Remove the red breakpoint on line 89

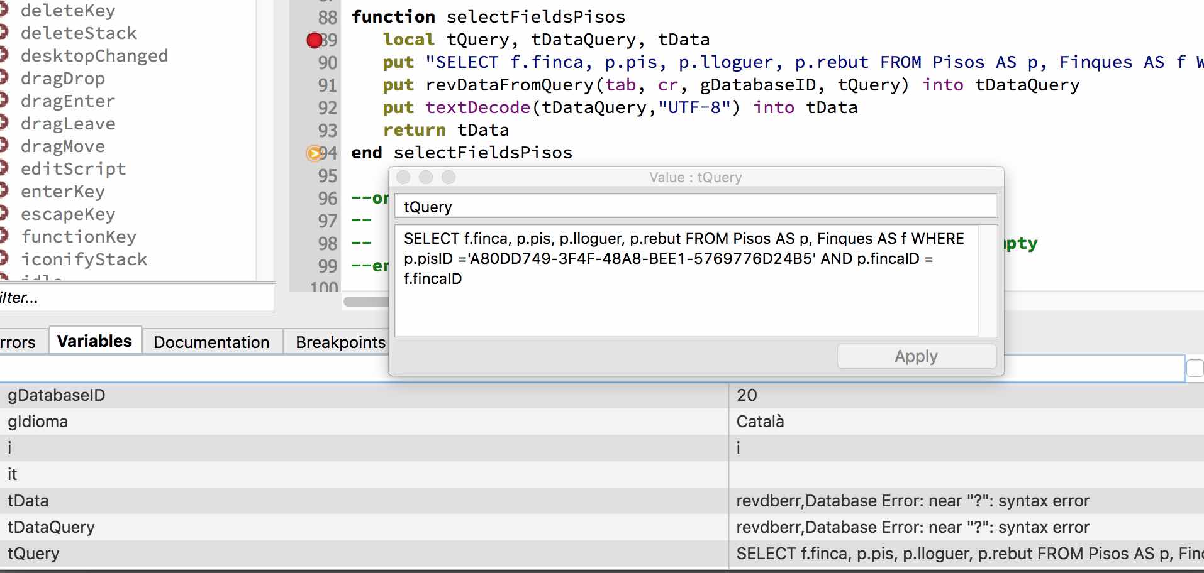click(314, 40)
